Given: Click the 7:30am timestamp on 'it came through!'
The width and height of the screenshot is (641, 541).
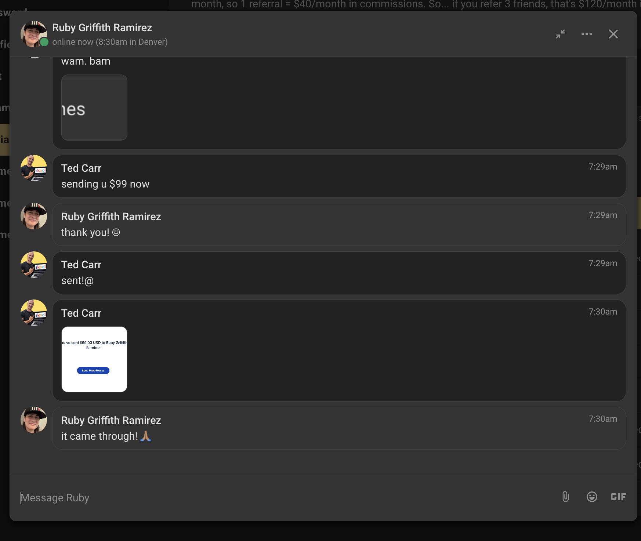Looking at the screenshot, I should pos(603,419).
